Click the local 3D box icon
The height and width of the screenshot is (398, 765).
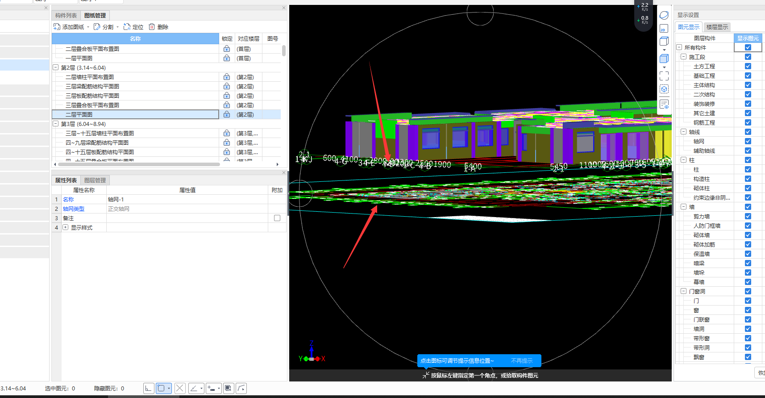pyautogui.click(x=664, y=89)
